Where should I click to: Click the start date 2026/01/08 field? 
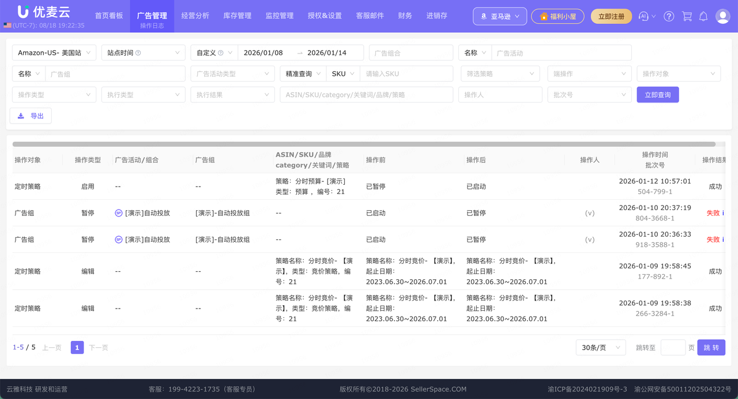(x=263, y=53)
